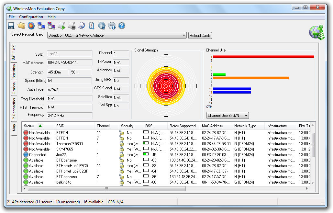Open the Configuration menu

[x=31, y=17]
